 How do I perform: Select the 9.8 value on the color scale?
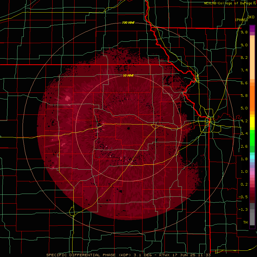point(244,32)
